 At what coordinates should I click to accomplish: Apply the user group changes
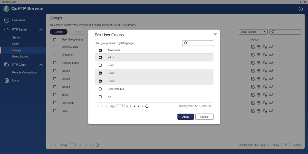pos(185,117)
